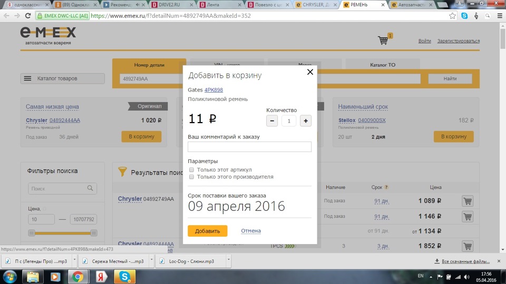Check 'Только этот артикул' option
This screenshot has width=506, height=284.
pyautogui.click(x=191, y=170)
